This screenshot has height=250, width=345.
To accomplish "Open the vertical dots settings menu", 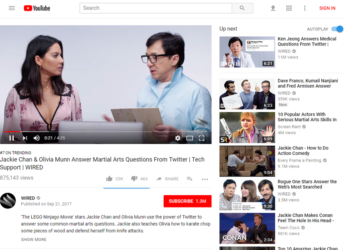I will tap(305, 8).
